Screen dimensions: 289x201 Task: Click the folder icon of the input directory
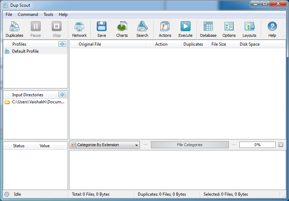click(7, 102)
